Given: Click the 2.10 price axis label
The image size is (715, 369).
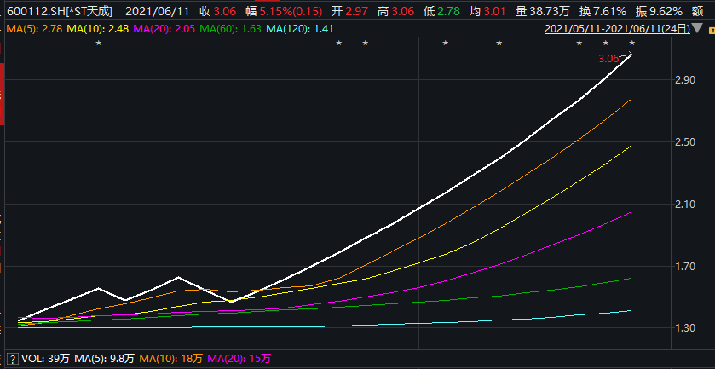Looking at the screenshot, I should click(685, 205).
